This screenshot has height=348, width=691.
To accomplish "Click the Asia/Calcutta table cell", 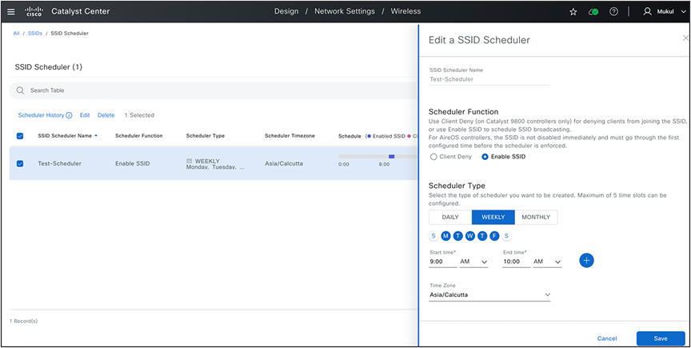I will pos(284,164).
